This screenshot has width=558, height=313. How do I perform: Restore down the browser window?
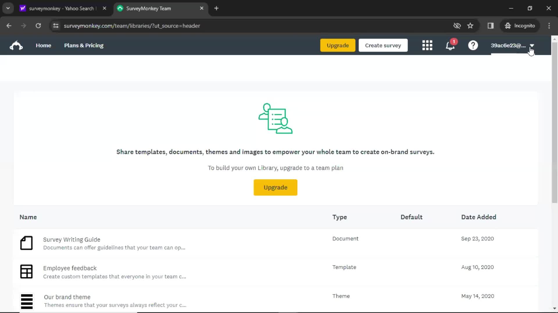click(x=530, y=8)
